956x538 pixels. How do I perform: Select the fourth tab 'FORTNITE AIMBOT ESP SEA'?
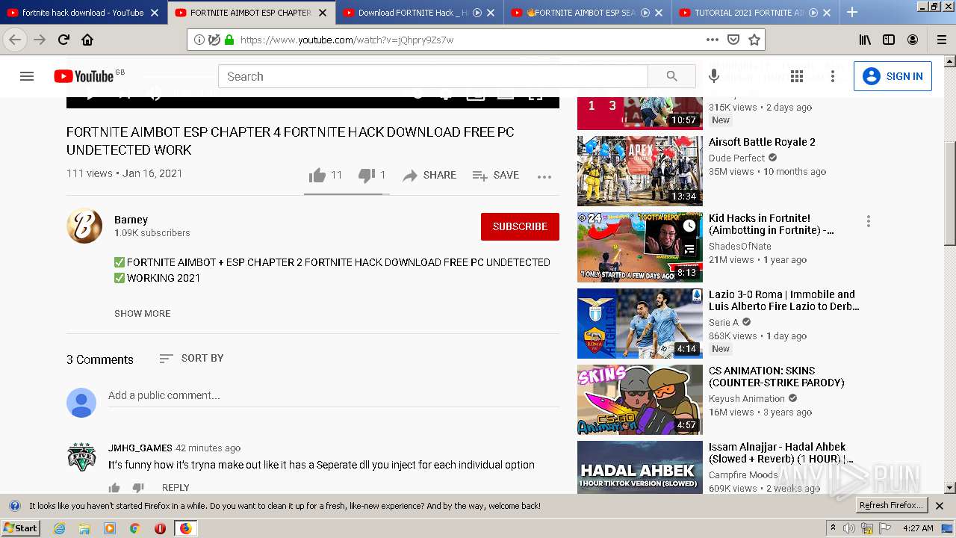(x=588, y=12)
